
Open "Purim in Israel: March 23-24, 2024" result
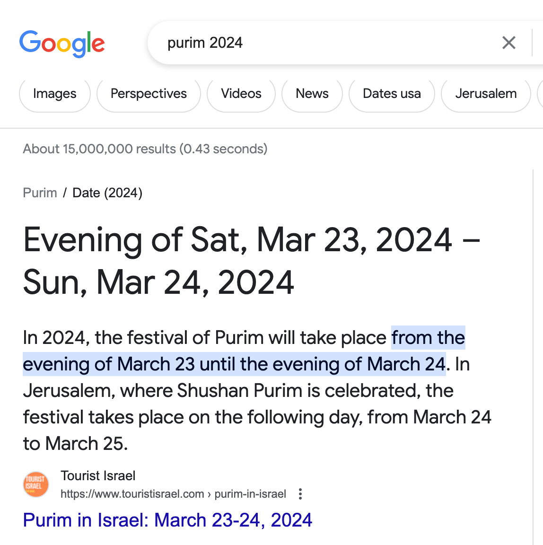coord(167,520)
